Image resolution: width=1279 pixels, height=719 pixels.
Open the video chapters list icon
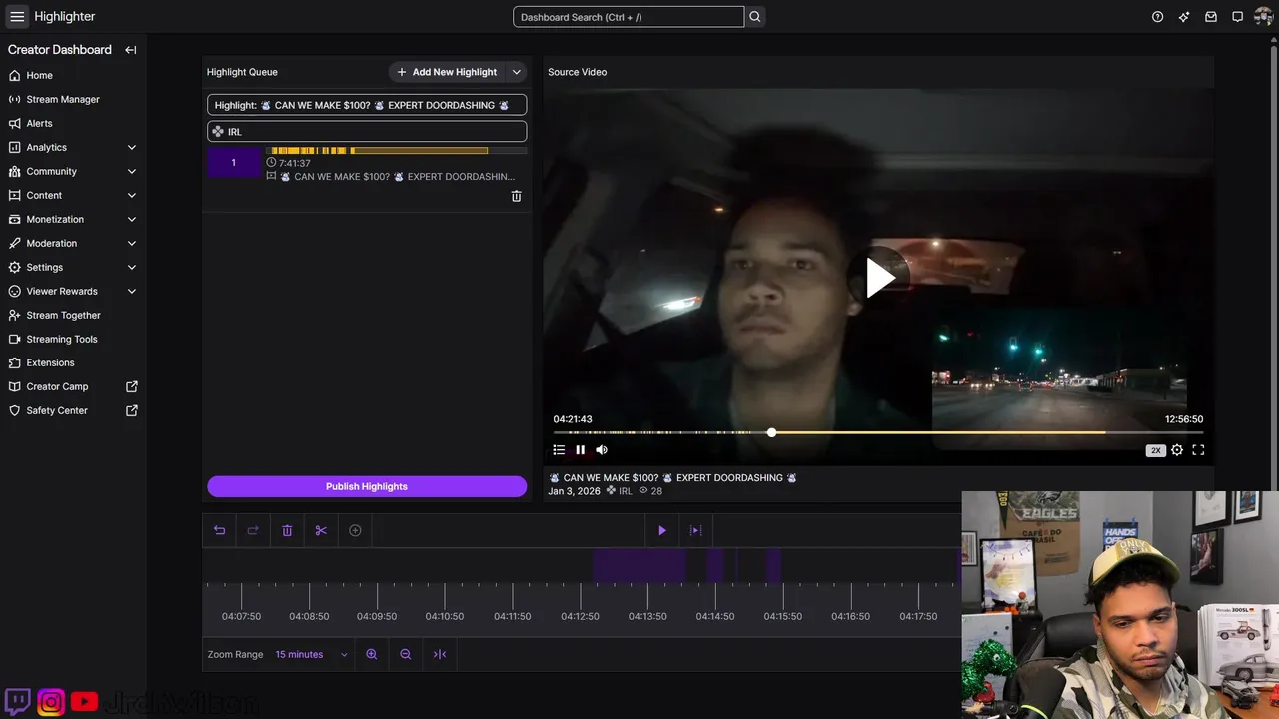coord(559,450)
